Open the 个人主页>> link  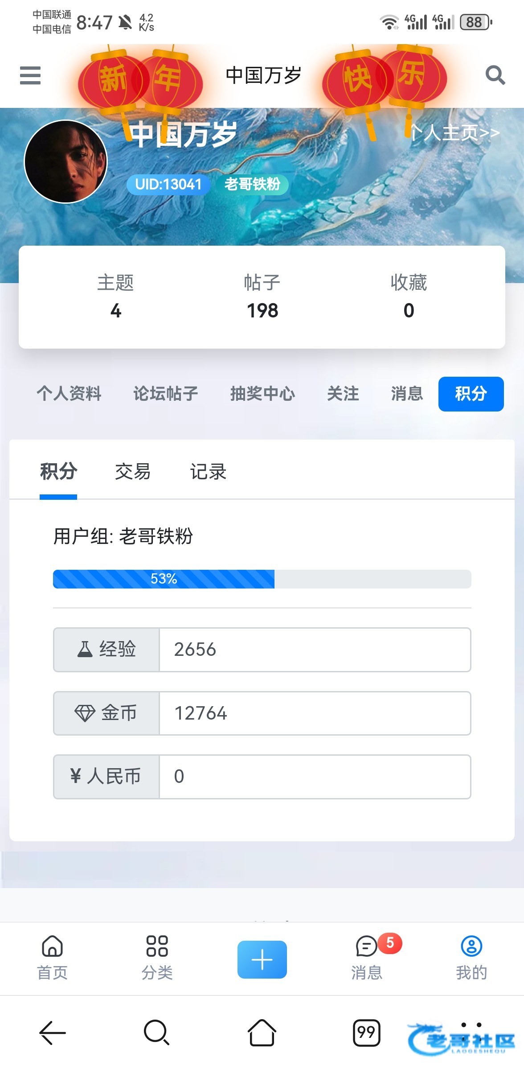pos(454,133)
